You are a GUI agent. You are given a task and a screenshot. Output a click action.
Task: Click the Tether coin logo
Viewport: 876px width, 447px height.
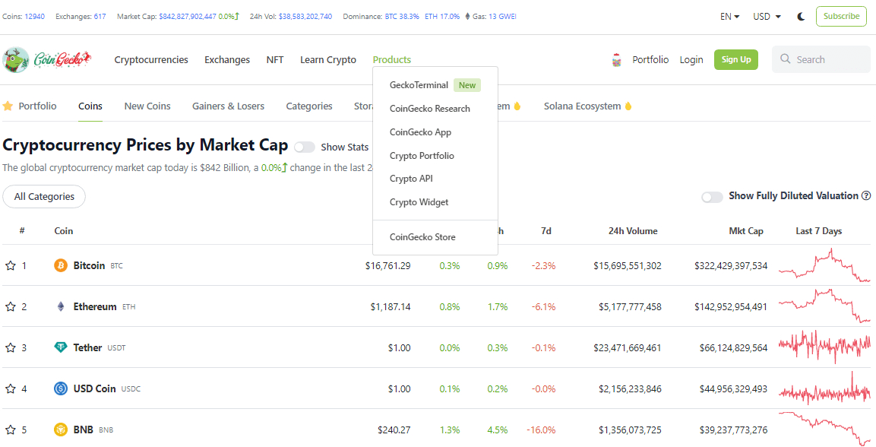pyautogui.click(x=61, y=347)
